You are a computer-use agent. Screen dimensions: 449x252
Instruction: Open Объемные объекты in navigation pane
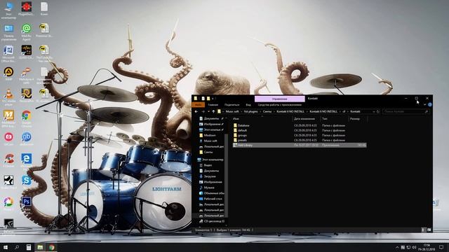click(211, 193)
